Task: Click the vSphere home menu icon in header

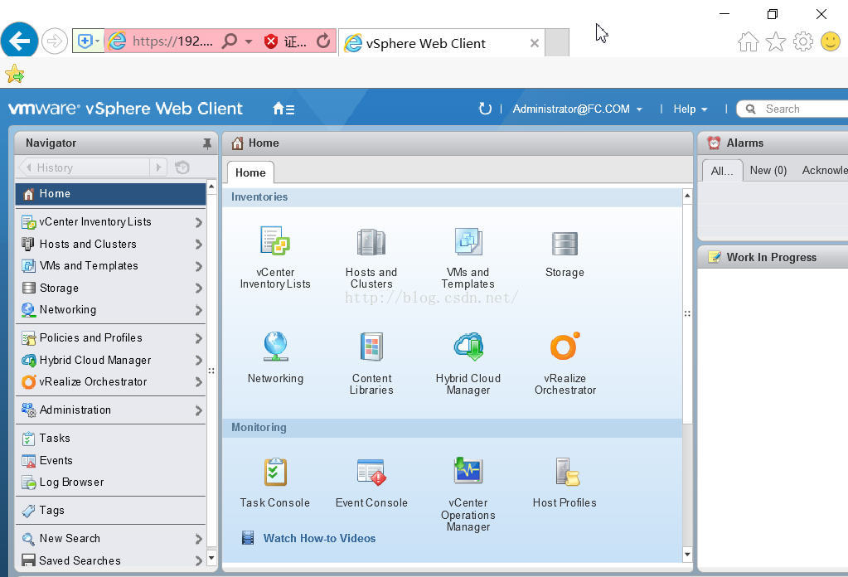Action: [x=283, y=109]
